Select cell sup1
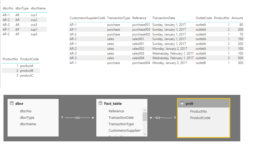The image size is (254, 147). [34, 30]
